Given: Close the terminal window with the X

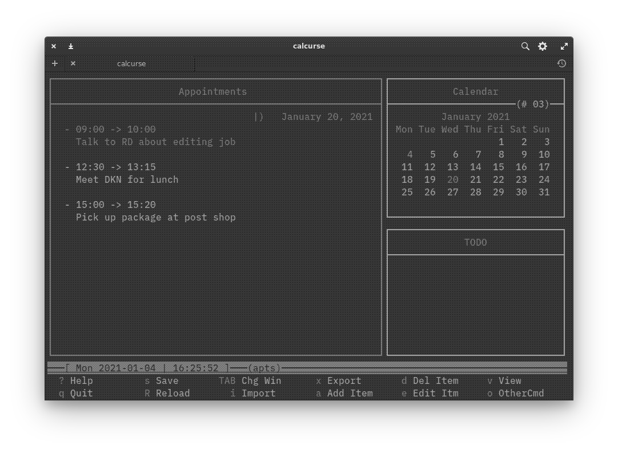Looking at the screenshot, I should [x=54, y=46].
